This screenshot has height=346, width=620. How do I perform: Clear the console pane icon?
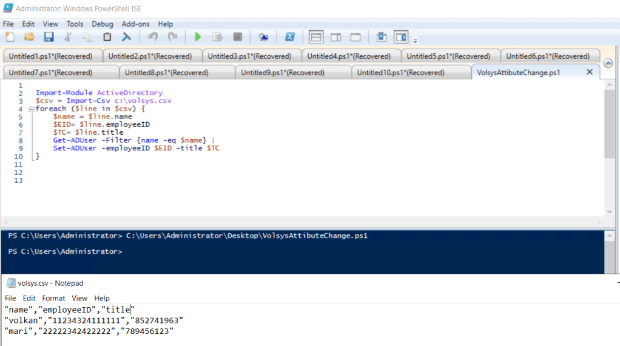(x=126, y=37)
